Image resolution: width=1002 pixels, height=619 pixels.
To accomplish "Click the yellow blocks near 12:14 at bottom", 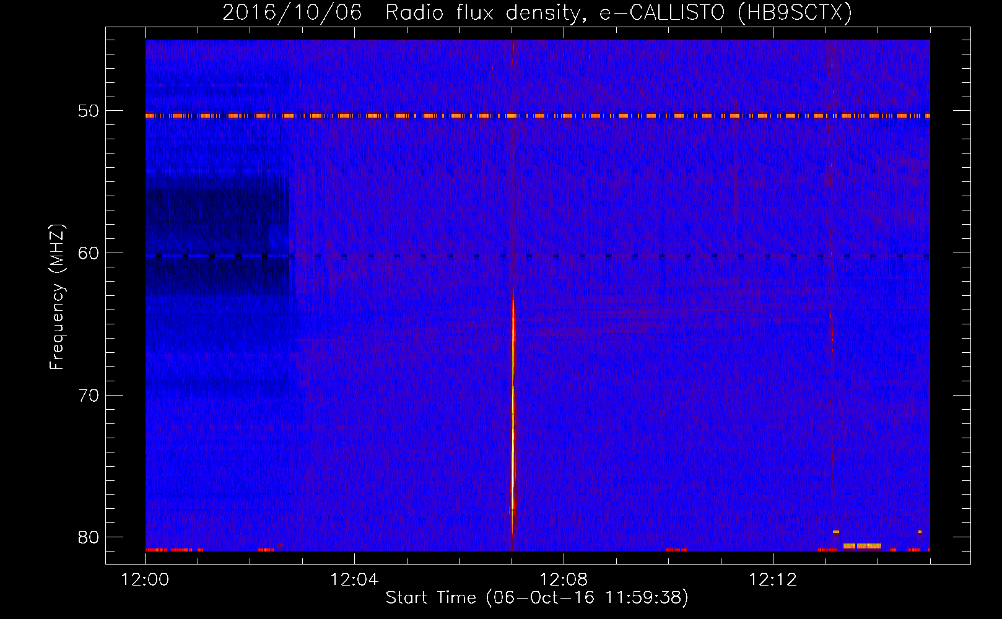I will tap(861, 546).
